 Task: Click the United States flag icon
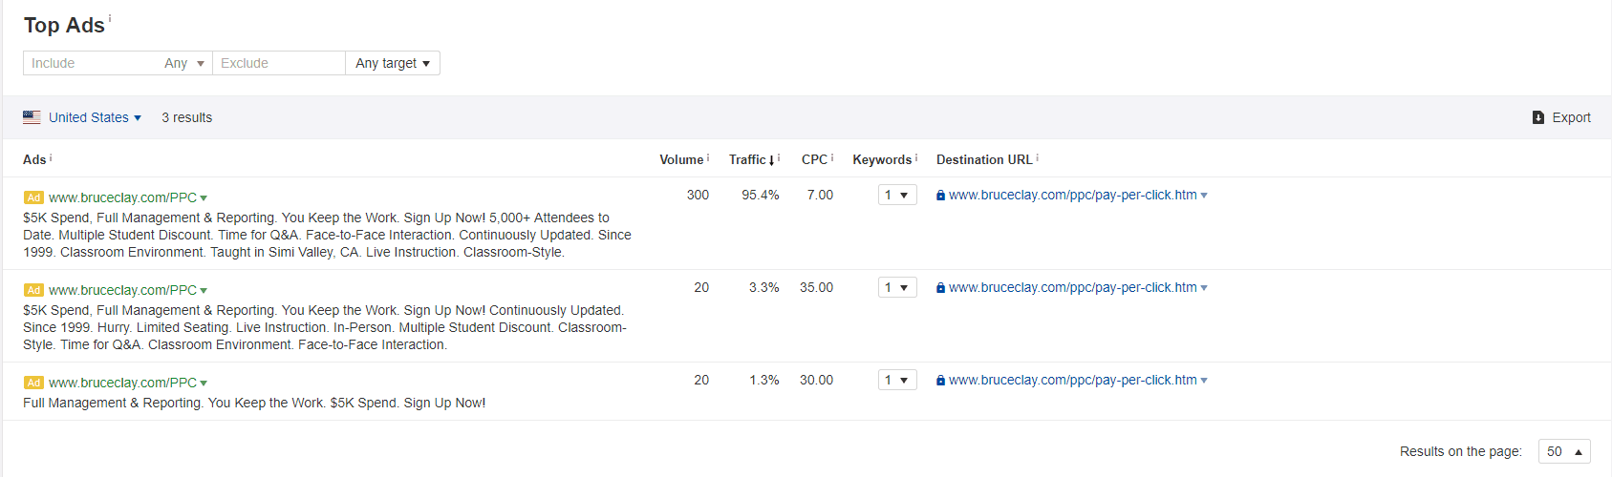click(x=32, y=117)
